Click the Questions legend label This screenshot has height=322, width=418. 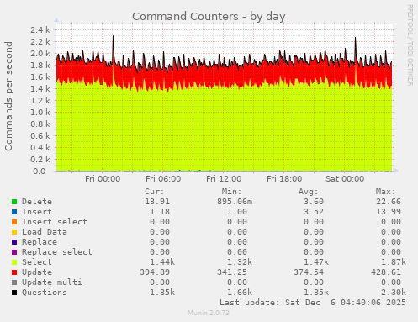45,293
